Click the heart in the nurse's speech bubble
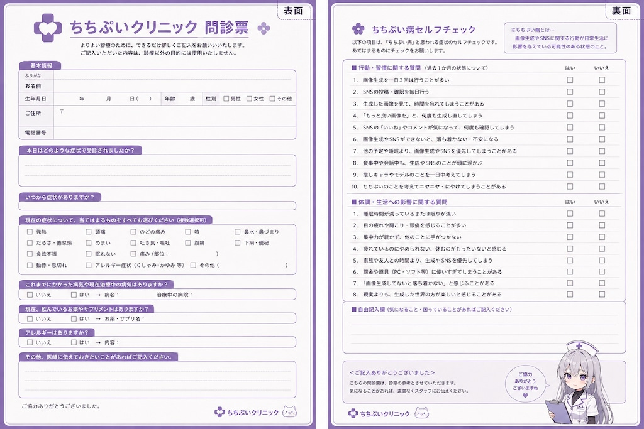644x429 pixels. pos(525,395)
